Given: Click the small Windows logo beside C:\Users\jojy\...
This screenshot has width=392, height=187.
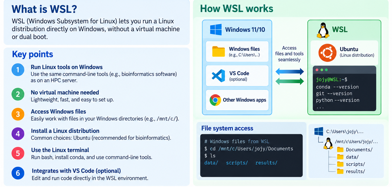Looking at the screenshot, I should 319,132.
